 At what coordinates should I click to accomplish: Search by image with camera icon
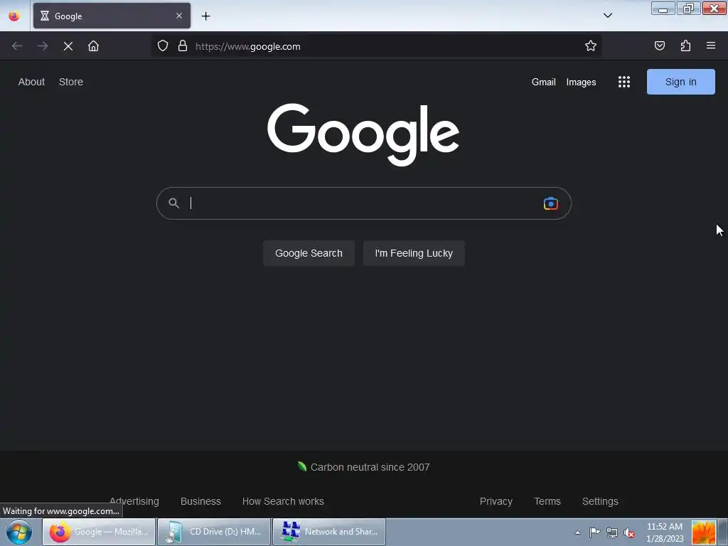(551, 203)
